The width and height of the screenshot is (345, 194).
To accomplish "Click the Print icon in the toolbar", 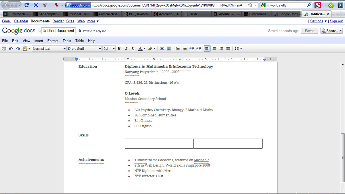I will click(x=4, y=48).
